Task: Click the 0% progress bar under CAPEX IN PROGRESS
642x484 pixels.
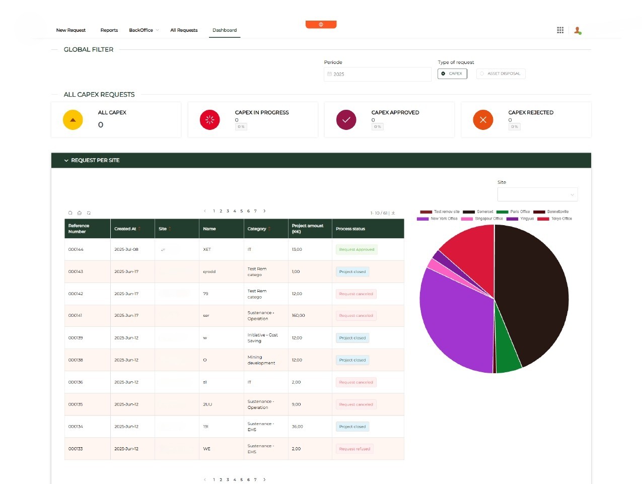Action: tap(241, 127)
